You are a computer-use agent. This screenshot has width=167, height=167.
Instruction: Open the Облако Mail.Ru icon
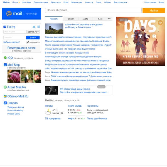tap(5, 96)
